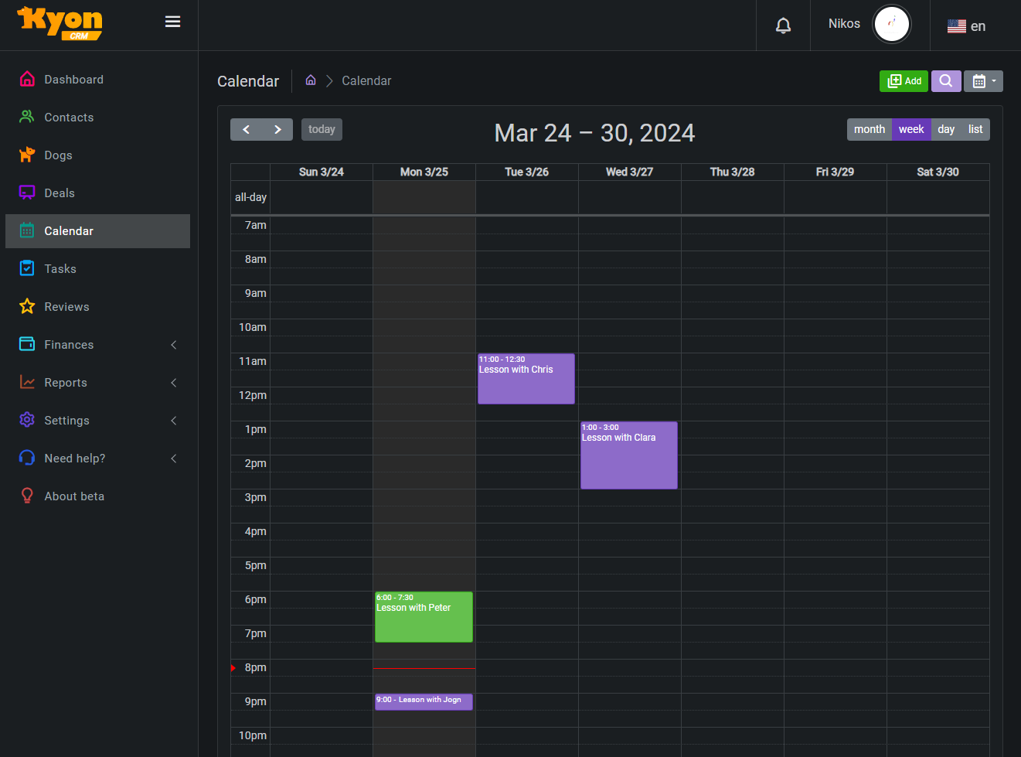Open the calendar options dropdown
This screenshot has height=757, width=1021.
pos(983,81)
